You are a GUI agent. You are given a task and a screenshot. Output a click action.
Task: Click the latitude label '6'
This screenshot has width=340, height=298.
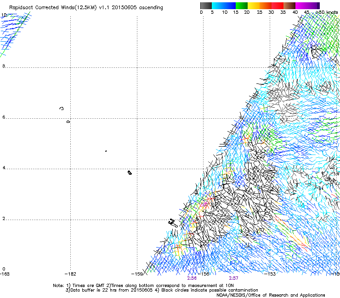[4, 117]
